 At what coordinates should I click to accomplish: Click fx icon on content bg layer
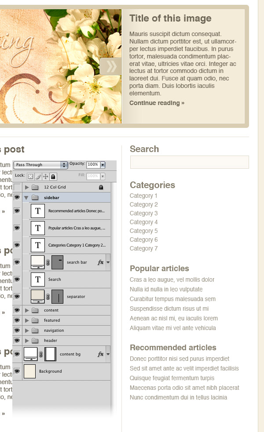coord(100,354)
